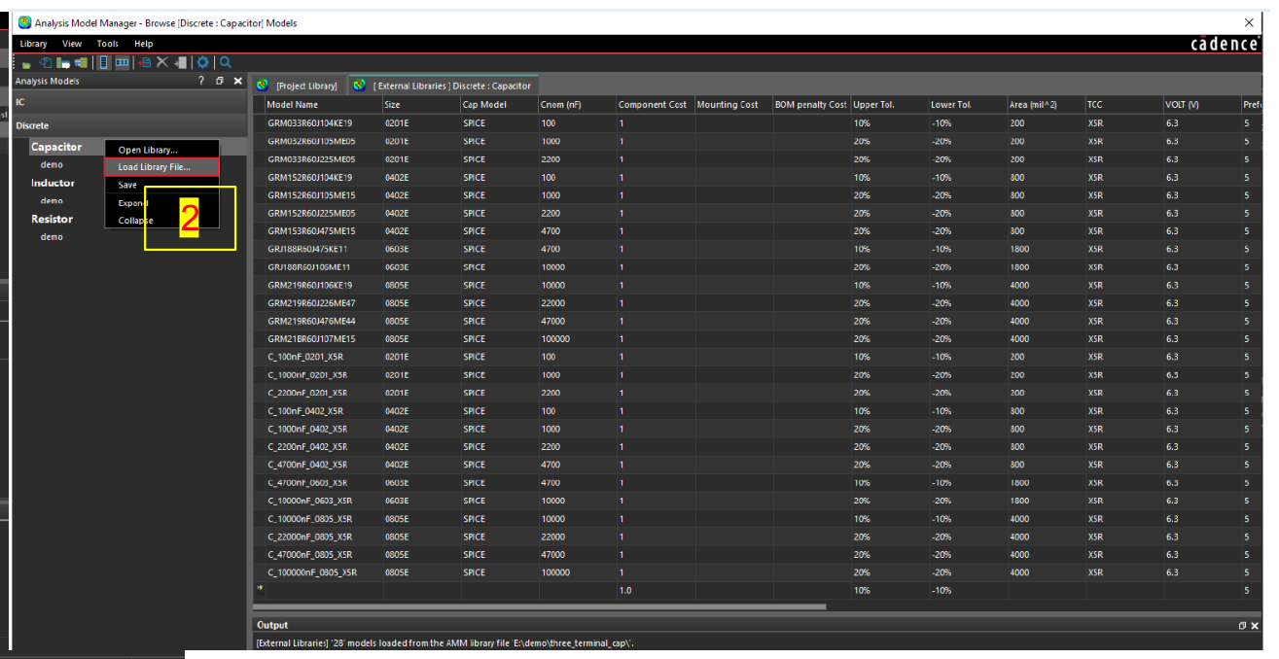Click the Project Library tab icon
This screenshot has width=1279, height=659.
point(263,86)
